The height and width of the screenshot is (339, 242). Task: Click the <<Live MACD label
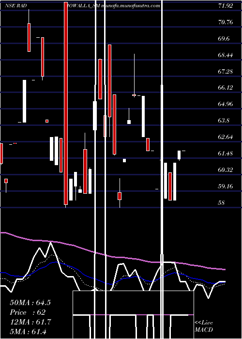pos(204,326)
